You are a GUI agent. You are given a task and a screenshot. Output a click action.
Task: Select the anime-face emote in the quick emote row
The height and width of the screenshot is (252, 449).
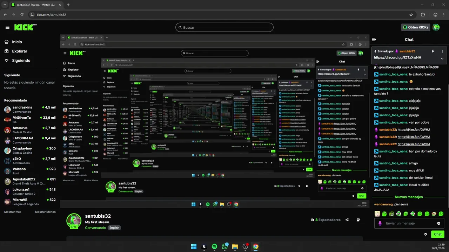coord(377,213)
